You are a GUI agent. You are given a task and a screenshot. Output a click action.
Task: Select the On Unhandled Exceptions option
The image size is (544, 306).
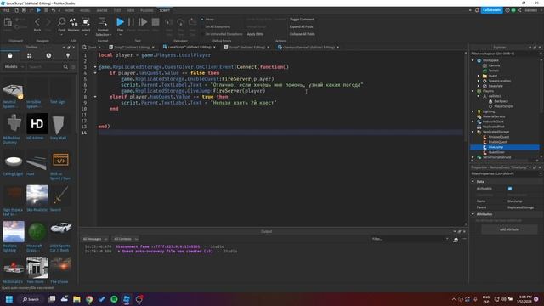(x=222, y=34)
